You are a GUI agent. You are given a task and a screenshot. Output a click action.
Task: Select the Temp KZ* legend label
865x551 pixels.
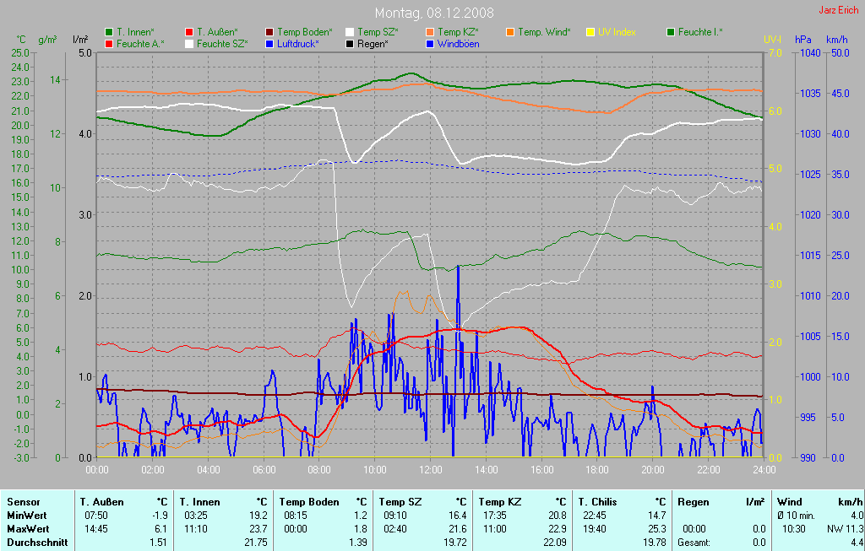click(x=459, y=32)
